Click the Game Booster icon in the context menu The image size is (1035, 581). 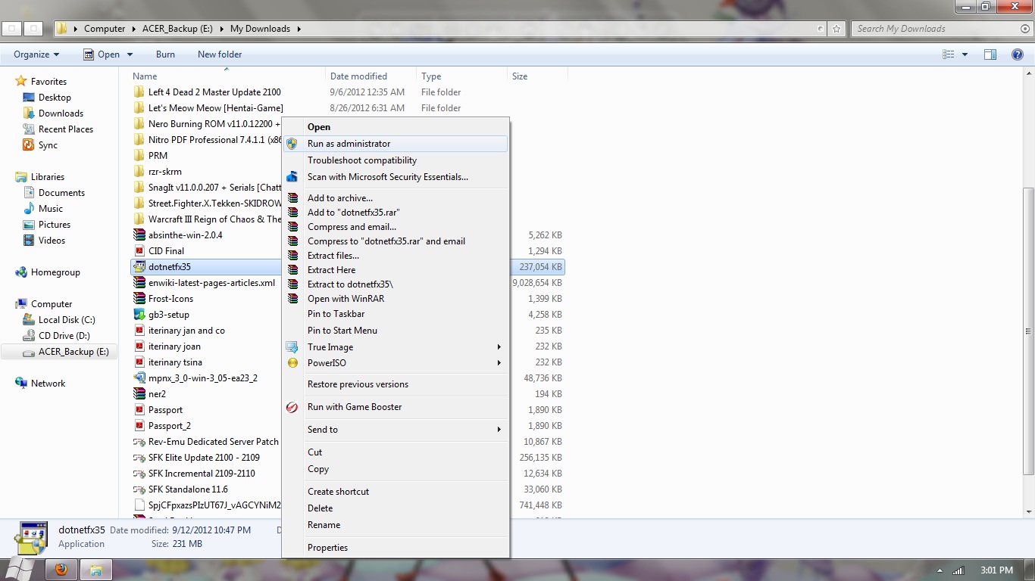coord(292,407)
